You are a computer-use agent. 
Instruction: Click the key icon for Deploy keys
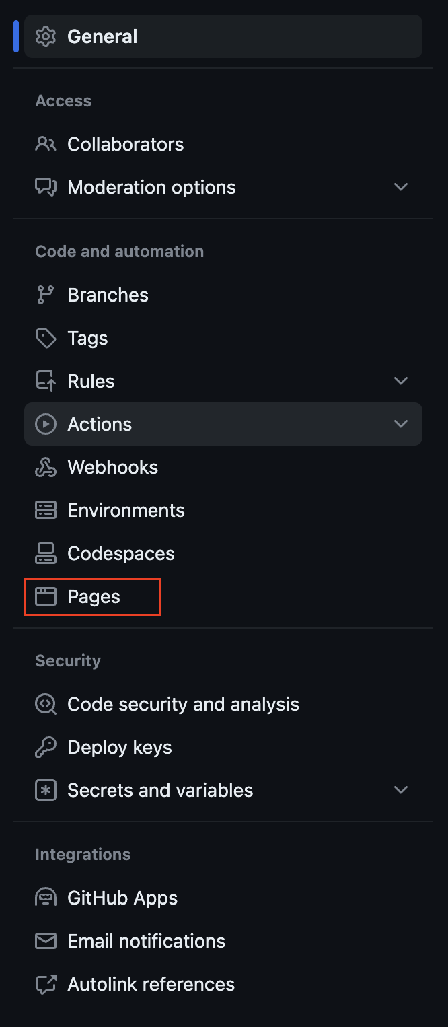click(x=46, y=747)
